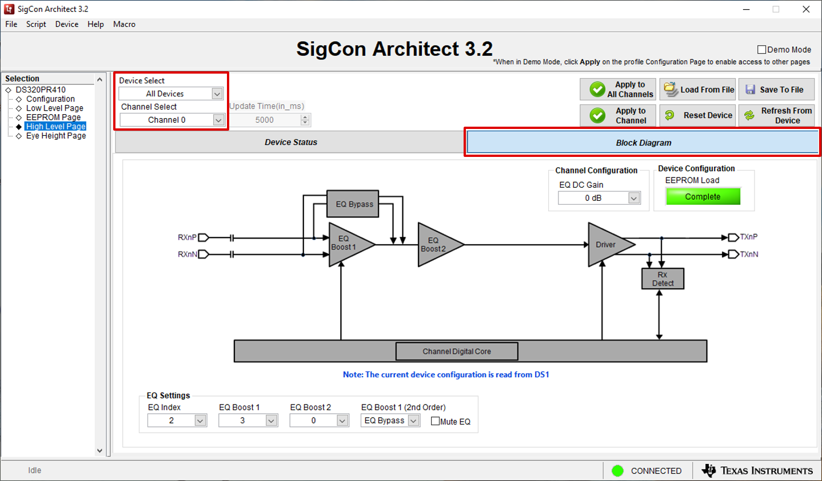The width and height of the screenshot is (822, 481).
Task: Click Load From File button
Action: tap(697, 90)
